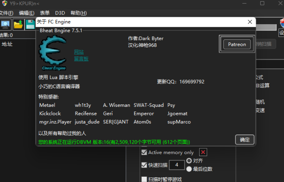Click the open process computer icon
Image resolution: width=284 pixels, height=182 pixels.
click(6, 25)
